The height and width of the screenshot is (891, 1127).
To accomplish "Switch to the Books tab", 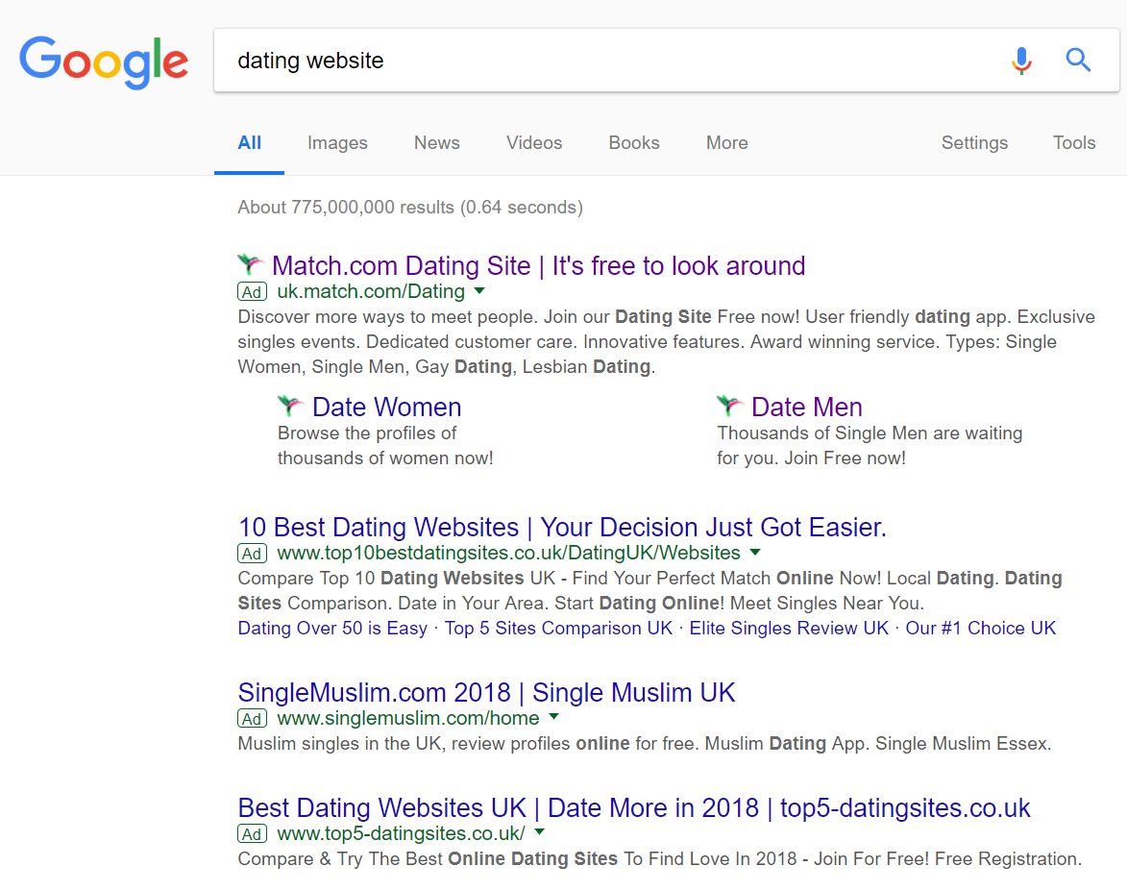I will tap(634, 142).
